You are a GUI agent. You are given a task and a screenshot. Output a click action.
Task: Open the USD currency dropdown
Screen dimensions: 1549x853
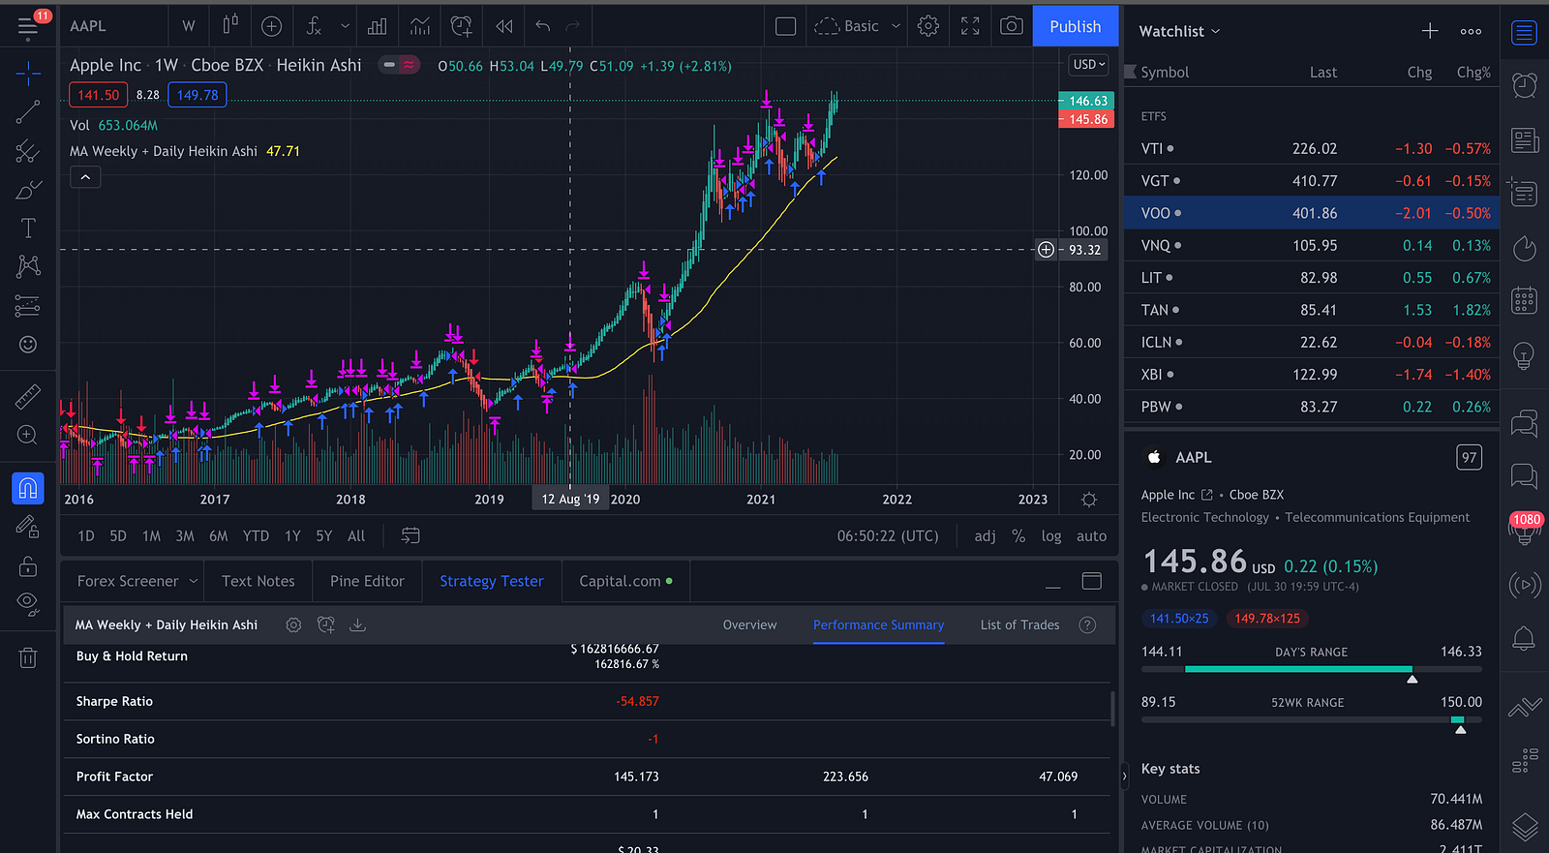tap(1087, 65)
